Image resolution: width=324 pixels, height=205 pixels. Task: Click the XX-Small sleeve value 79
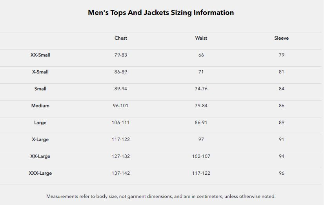(281, 55)
